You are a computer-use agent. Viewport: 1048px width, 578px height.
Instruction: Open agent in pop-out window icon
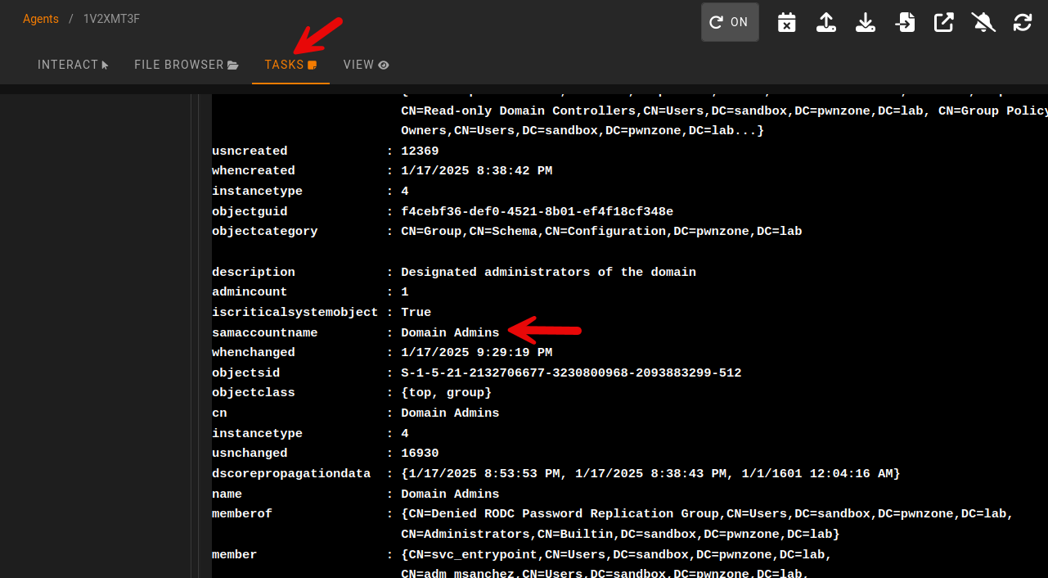coord(944,22)
